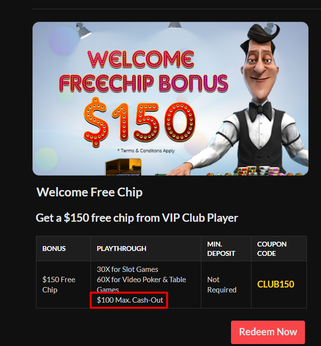Screen dimensions: 321x346
Task: Open the Welcome Freechip Bonus banner image
Action: click(x=170, y=98)
